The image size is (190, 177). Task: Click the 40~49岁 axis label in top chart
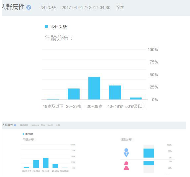click(115, 107)
